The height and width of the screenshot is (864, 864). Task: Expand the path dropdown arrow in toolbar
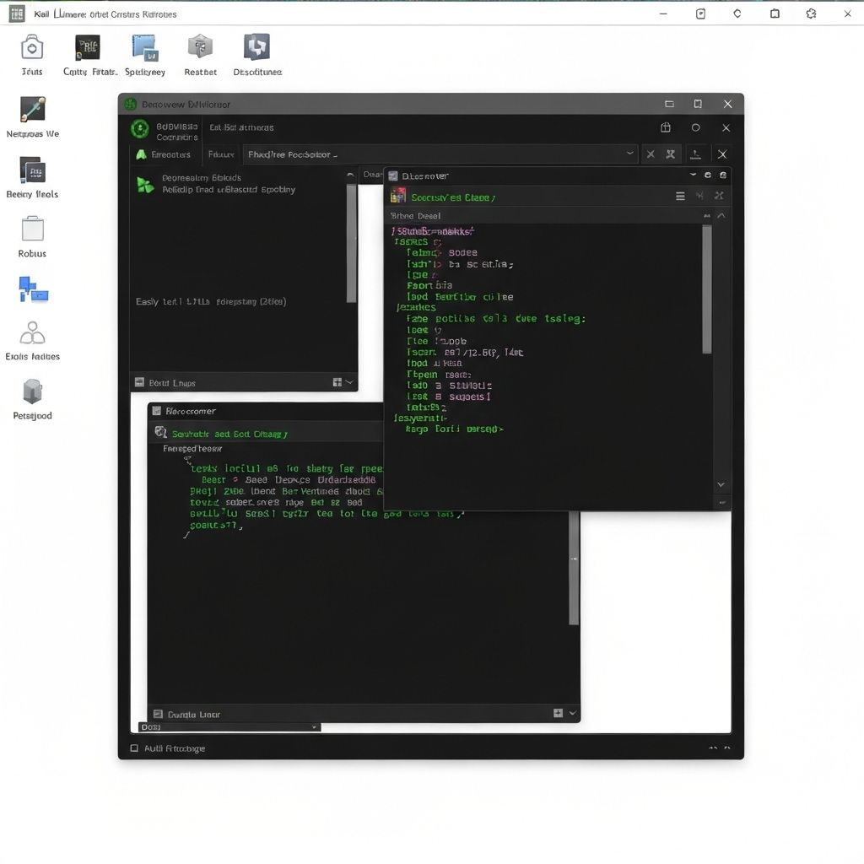click(x=629, y=154)
